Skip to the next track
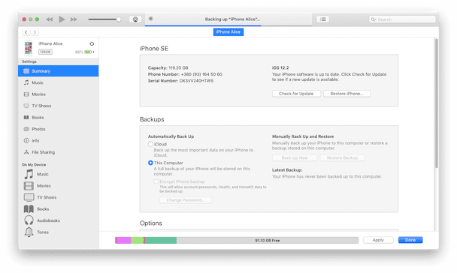Image resolution: width=457 pixels, height=273 pixels. (x=74, y=19)
